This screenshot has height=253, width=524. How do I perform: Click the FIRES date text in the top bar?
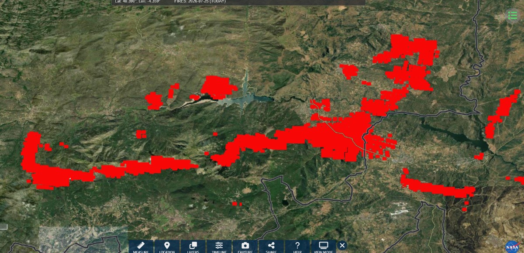pyautogui.click(x=200, y=2)
